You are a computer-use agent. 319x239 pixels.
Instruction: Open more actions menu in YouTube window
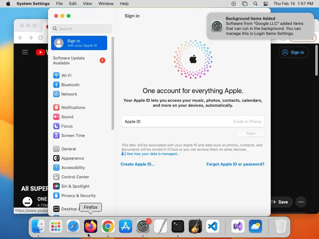[x=301, y=202]
